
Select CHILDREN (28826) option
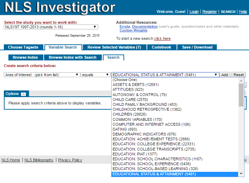(x=175, y=114)
